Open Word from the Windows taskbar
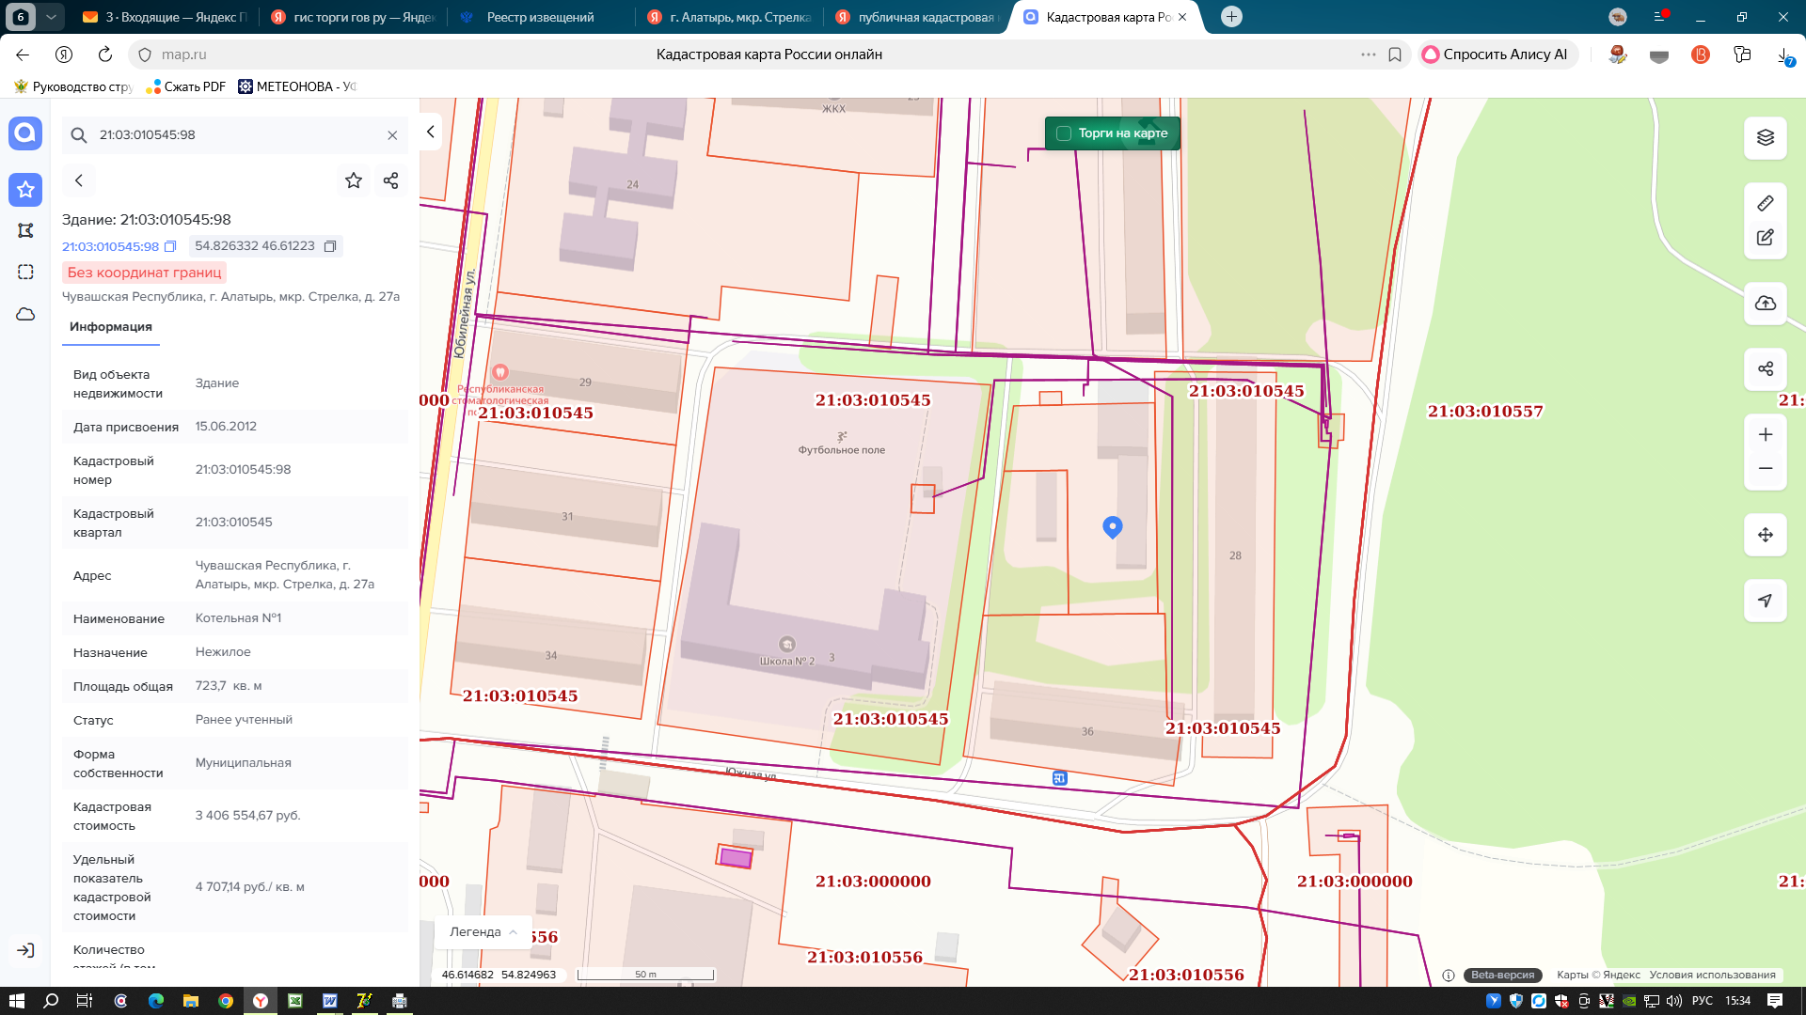Screen dimensions: 1806x1015 (x=329, y=1001)
